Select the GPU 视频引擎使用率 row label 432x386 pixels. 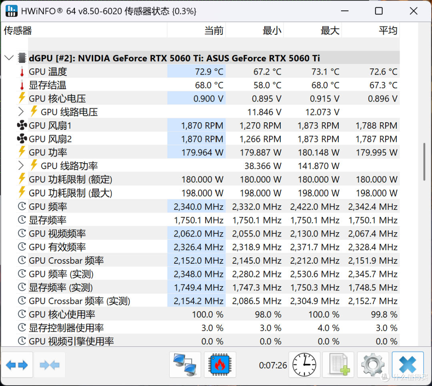tap(71, 341)
